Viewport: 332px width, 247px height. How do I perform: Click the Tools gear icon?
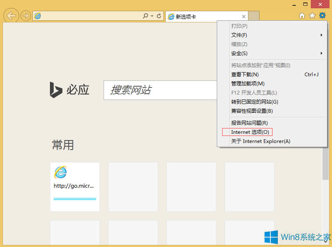click(322, 16)
